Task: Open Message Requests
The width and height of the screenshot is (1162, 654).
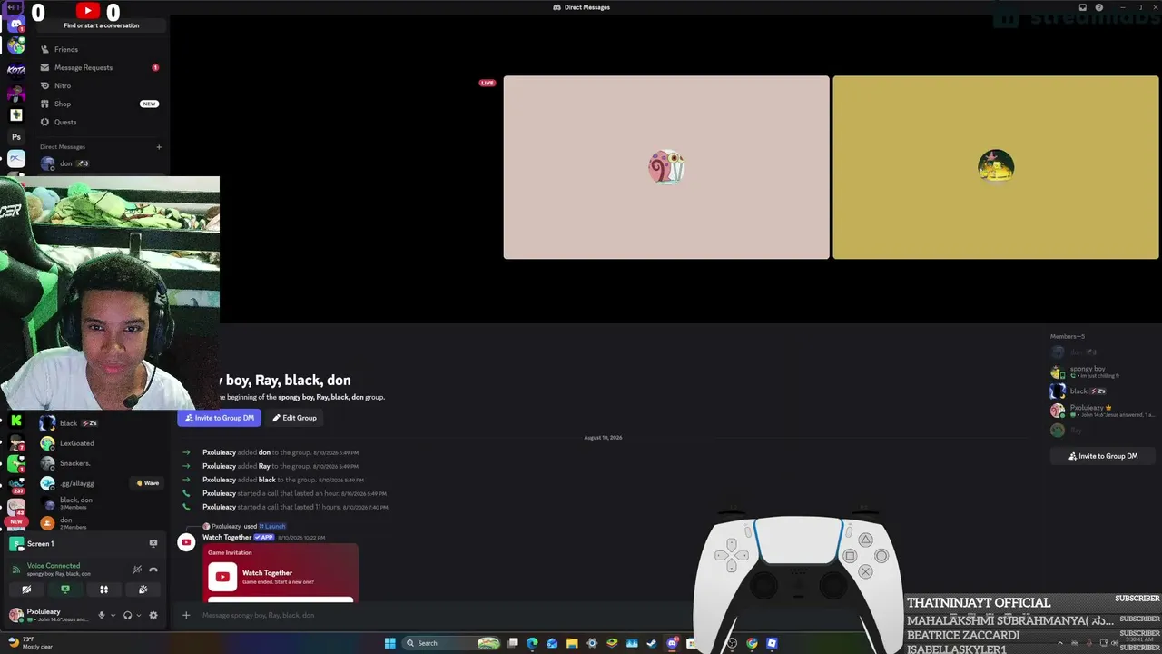Action: (x=100, y=67)
